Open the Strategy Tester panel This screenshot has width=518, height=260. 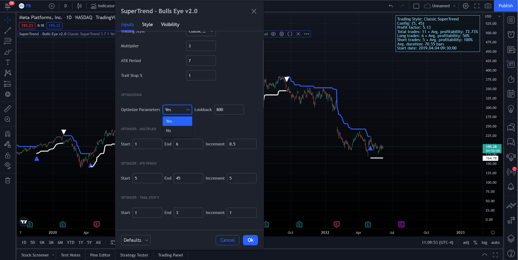(134, 255)
